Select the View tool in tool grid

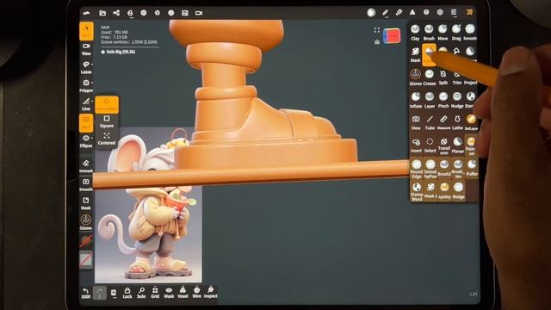coord(416,122)
